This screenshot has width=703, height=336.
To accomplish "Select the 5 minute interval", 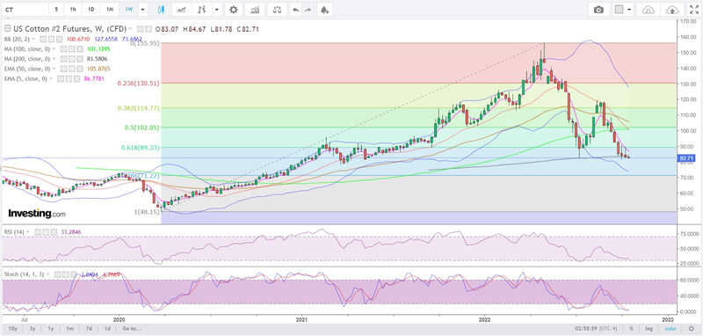I will [x=56, y=9].
